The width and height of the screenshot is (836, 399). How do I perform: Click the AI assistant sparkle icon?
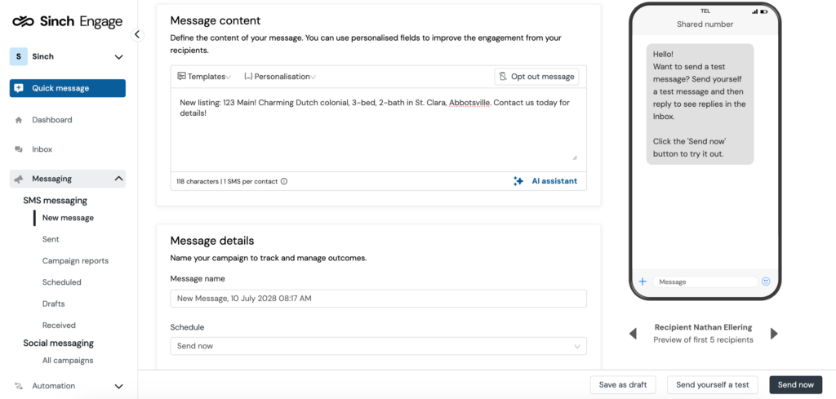coord(518,181)
